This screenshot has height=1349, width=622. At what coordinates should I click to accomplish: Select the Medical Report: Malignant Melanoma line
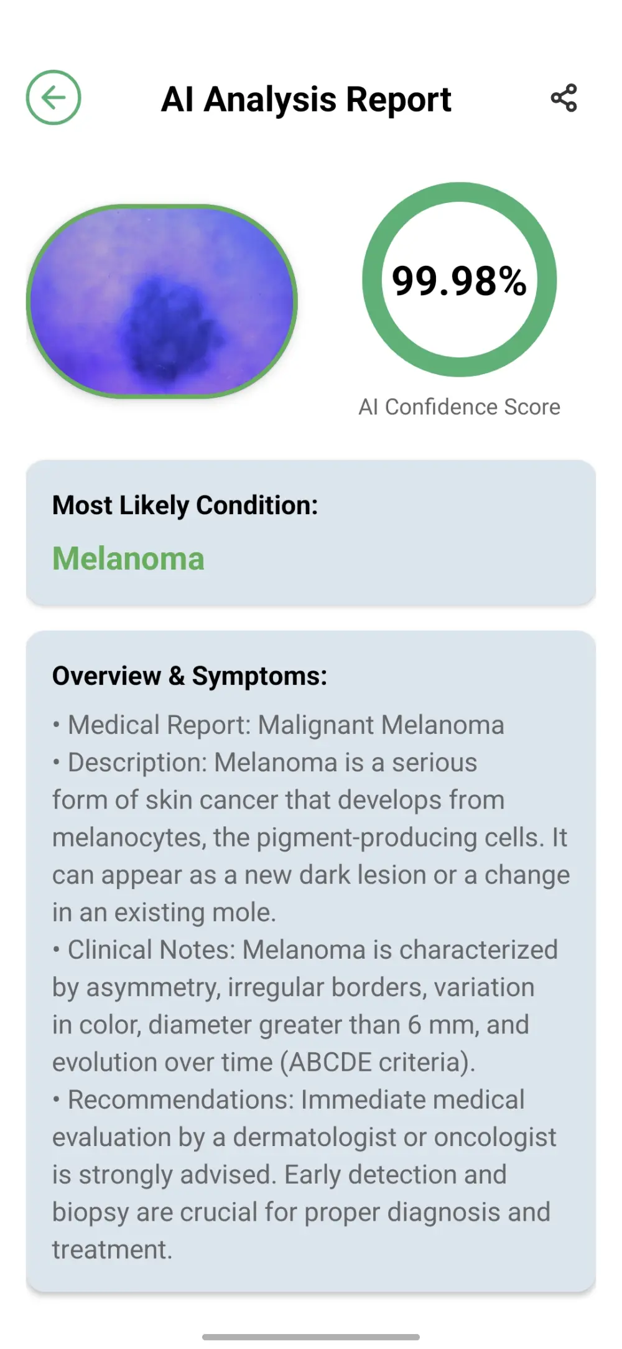pyautogui.click(x=279, y=725)
